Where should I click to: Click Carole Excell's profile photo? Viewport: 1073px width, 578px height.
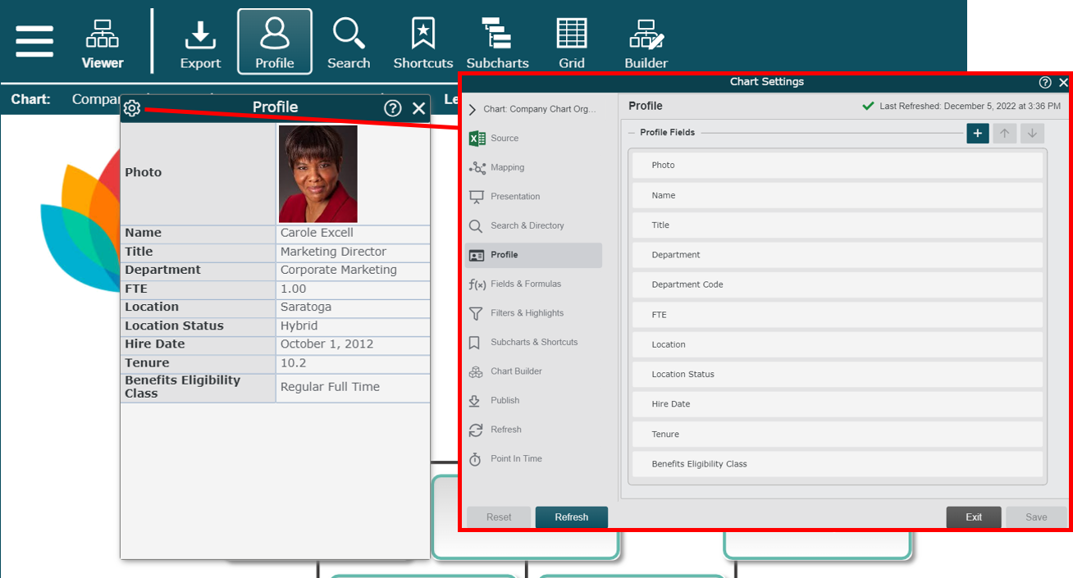pyautogui.click(x=317, y=174)
